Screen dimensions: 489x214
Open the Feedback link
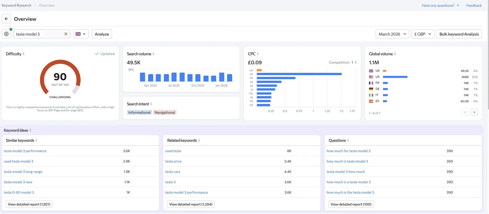click(x=474, y=5)
